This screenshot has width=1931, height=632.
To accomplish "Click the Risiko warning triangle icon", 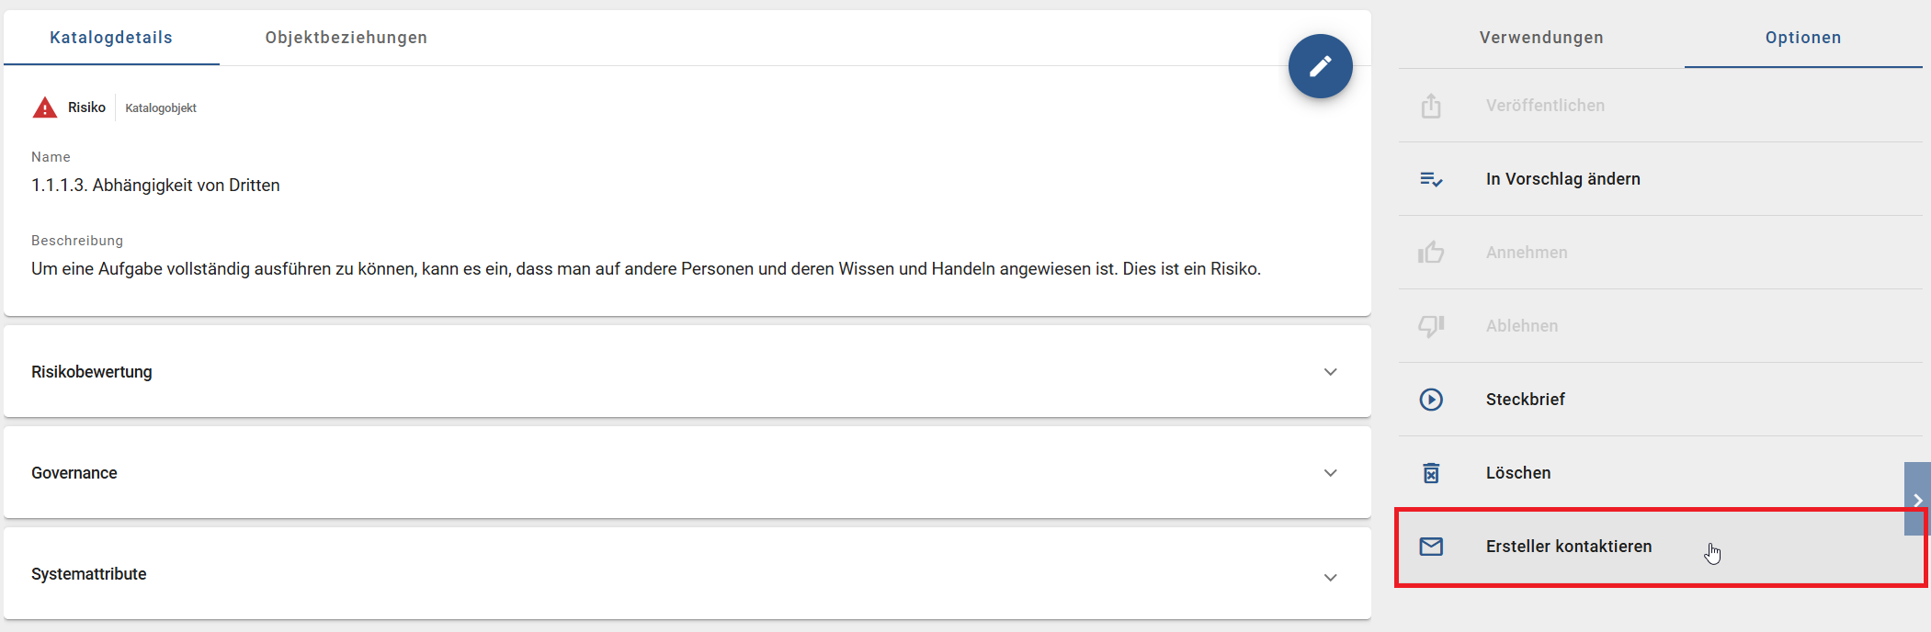I will coord(44,107).
